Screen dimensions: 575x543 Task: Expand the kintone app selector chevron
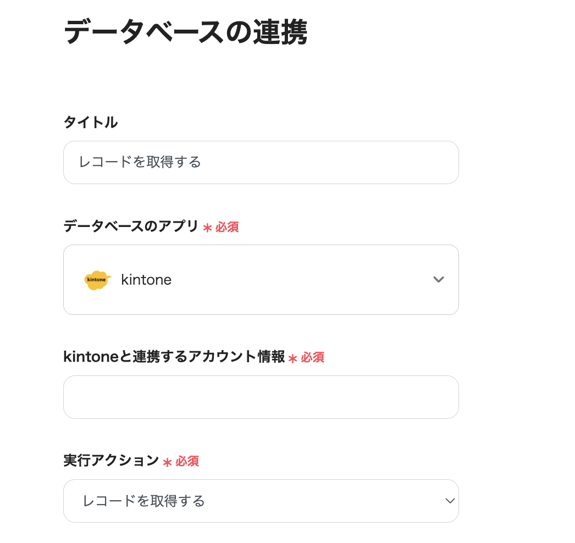coord(438,279)
